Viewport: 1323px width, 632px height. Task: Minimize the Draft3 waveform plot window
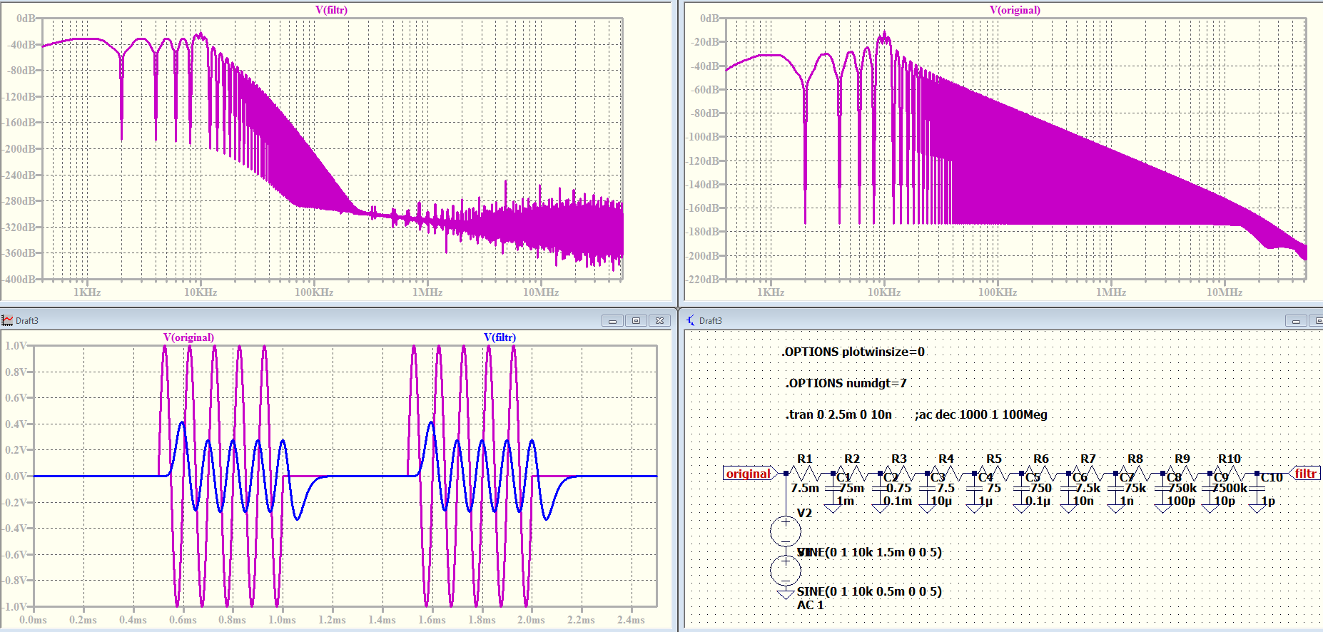[x=612, y=321]
